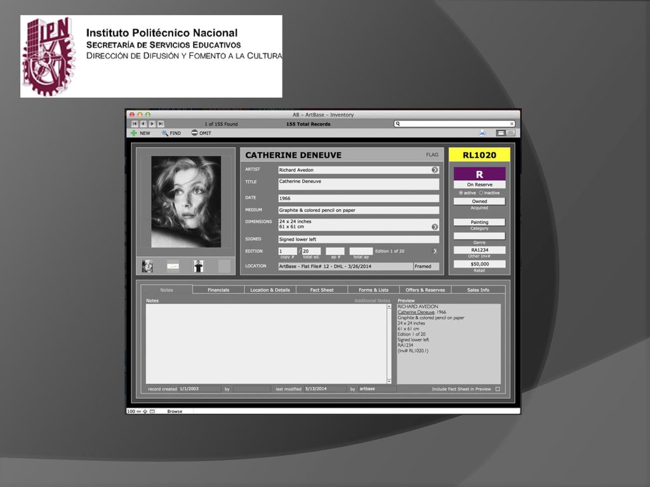Open the Fact Sheet tab
Image resolution: width=650 pixels, height=487 pixels.
pos(322,290)
